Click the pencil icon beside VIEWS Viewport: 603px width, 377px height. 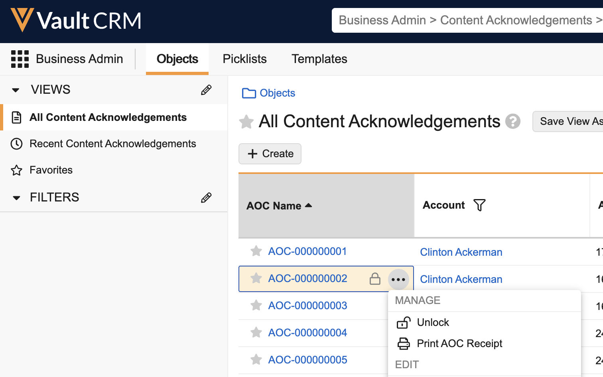pyautogui.click(x=206, y=90)
